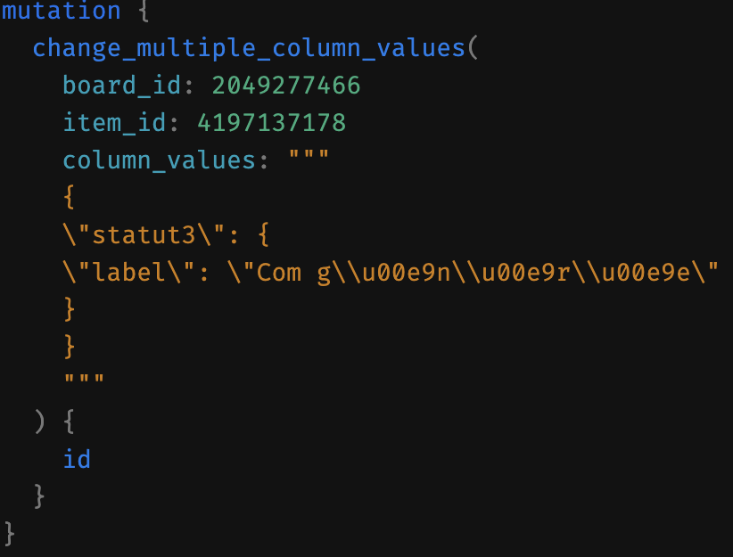733x557 pixels.
Task: Click the opening brace after mutation
Action: point(144,11)
